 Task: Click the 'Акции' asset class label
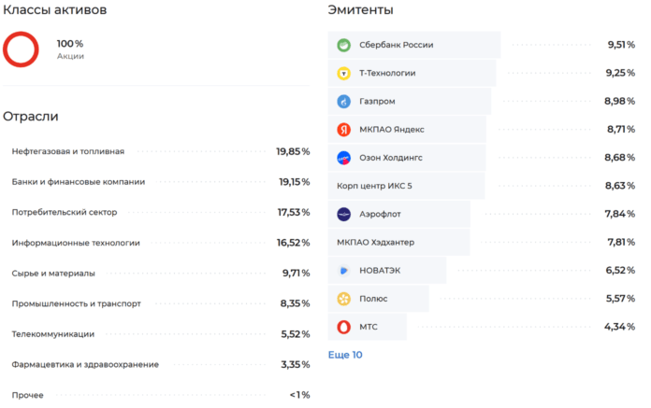coord(70,56)
